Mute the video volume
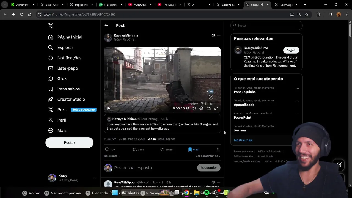 194,108
